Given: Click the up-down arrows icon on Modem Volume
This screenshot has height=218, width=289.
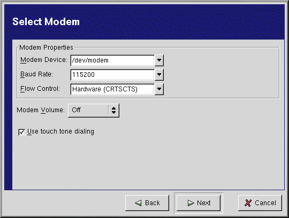Looking at the screenshot, I should 113,111.
